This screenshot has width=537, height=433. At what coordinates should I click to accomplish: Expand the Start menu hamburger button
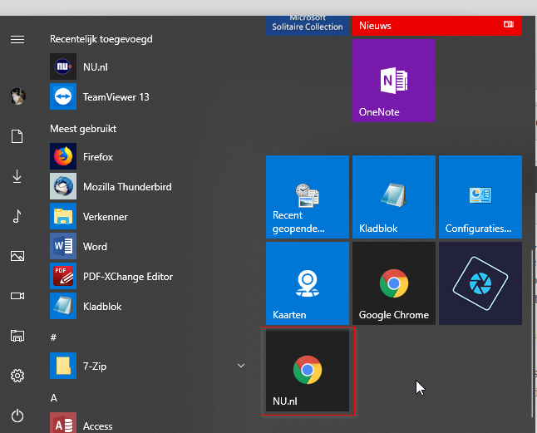click(x=17, y=39)
